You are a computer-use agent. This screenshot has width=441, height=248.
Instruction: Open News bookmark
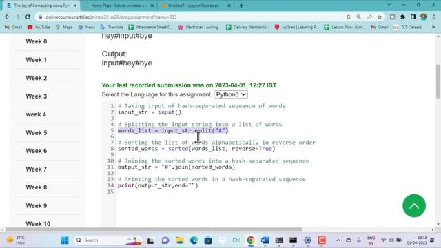[x=86, y=27]
